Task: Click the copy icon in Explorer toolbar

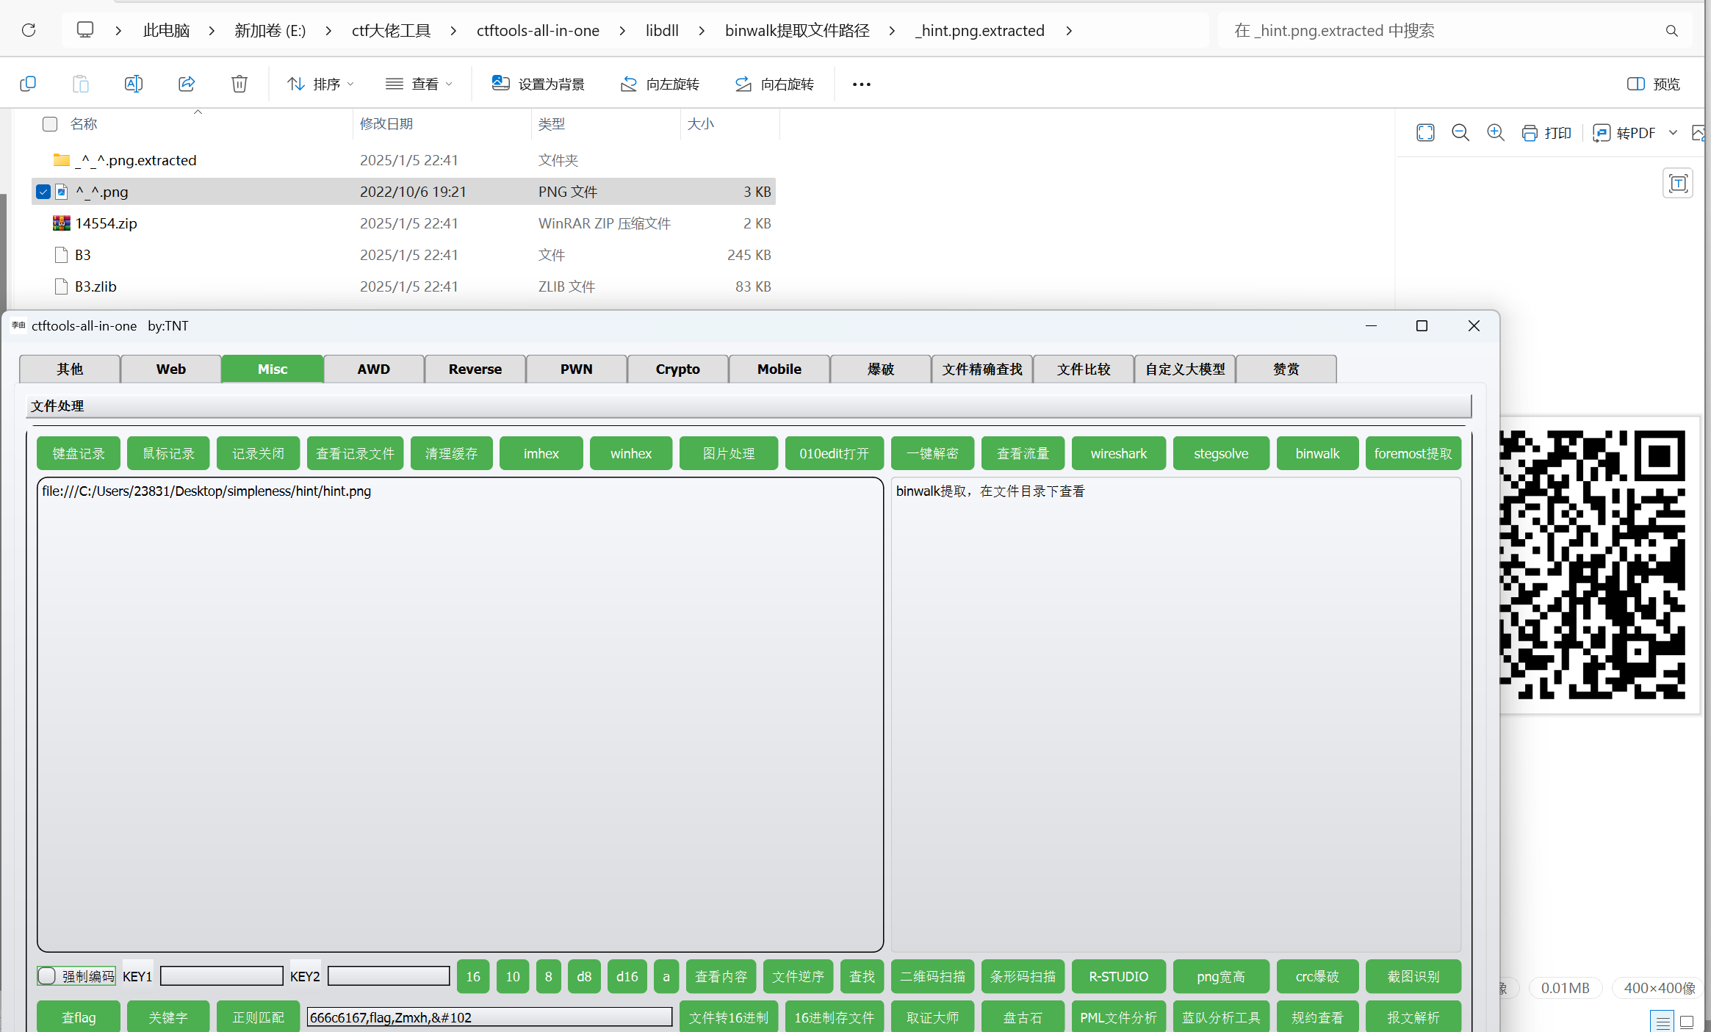Action: click(28, 84)
